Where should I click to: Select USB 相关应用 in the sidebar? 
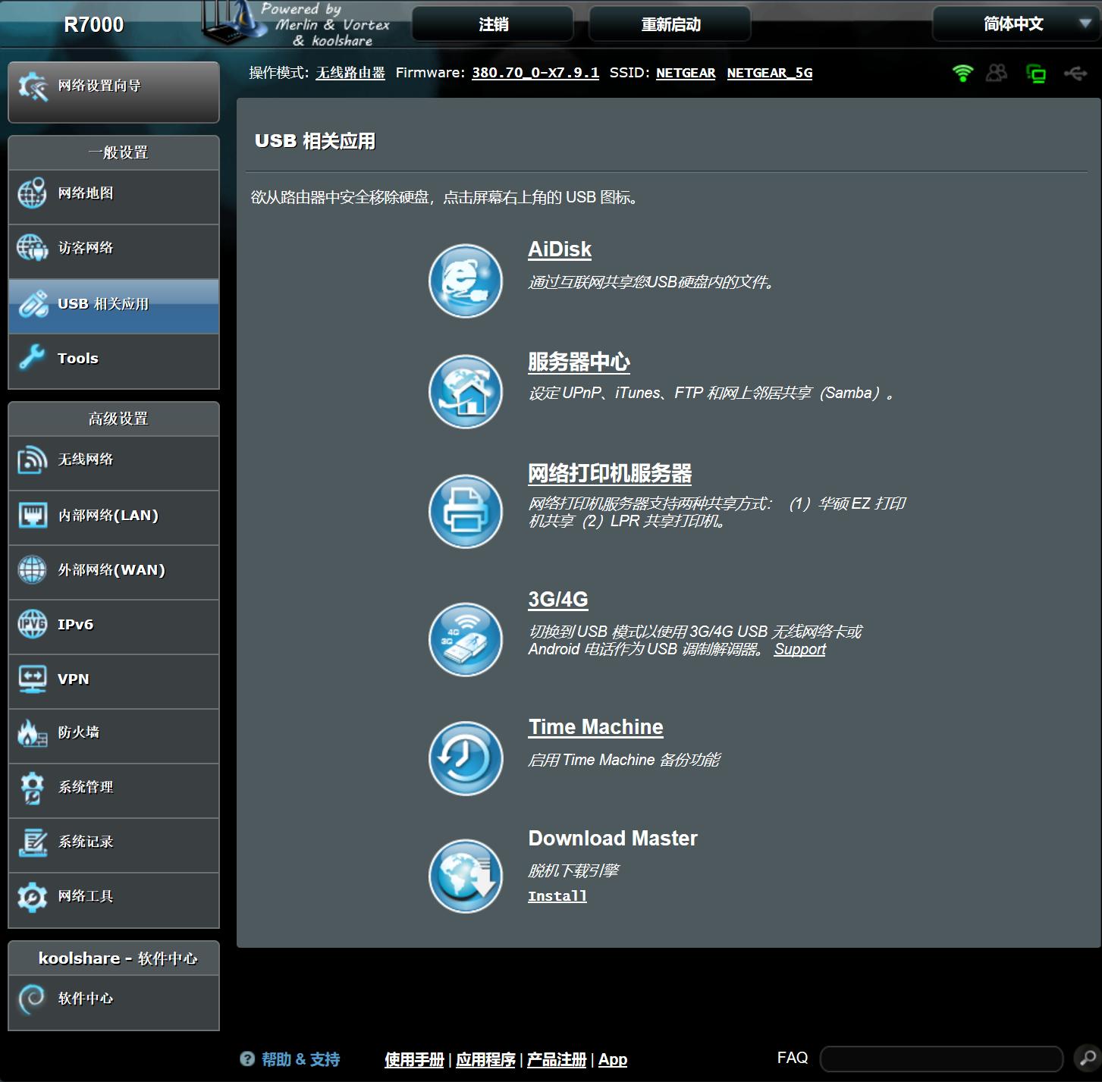pos(114,306)
